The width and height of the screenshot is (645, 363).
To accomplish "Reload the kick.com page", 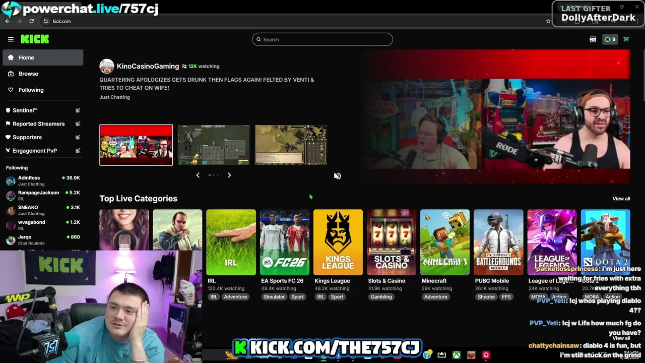I will click(x=31, y=21).
